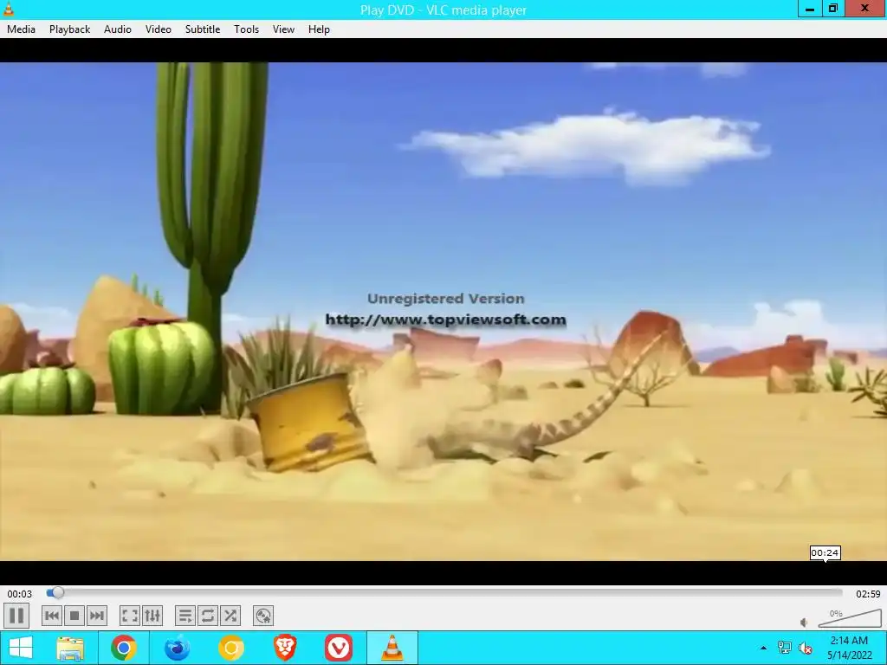Toggle fullscreen video mode
The height and width of the screenshot is (665, 887).
[x=130, y=616]
